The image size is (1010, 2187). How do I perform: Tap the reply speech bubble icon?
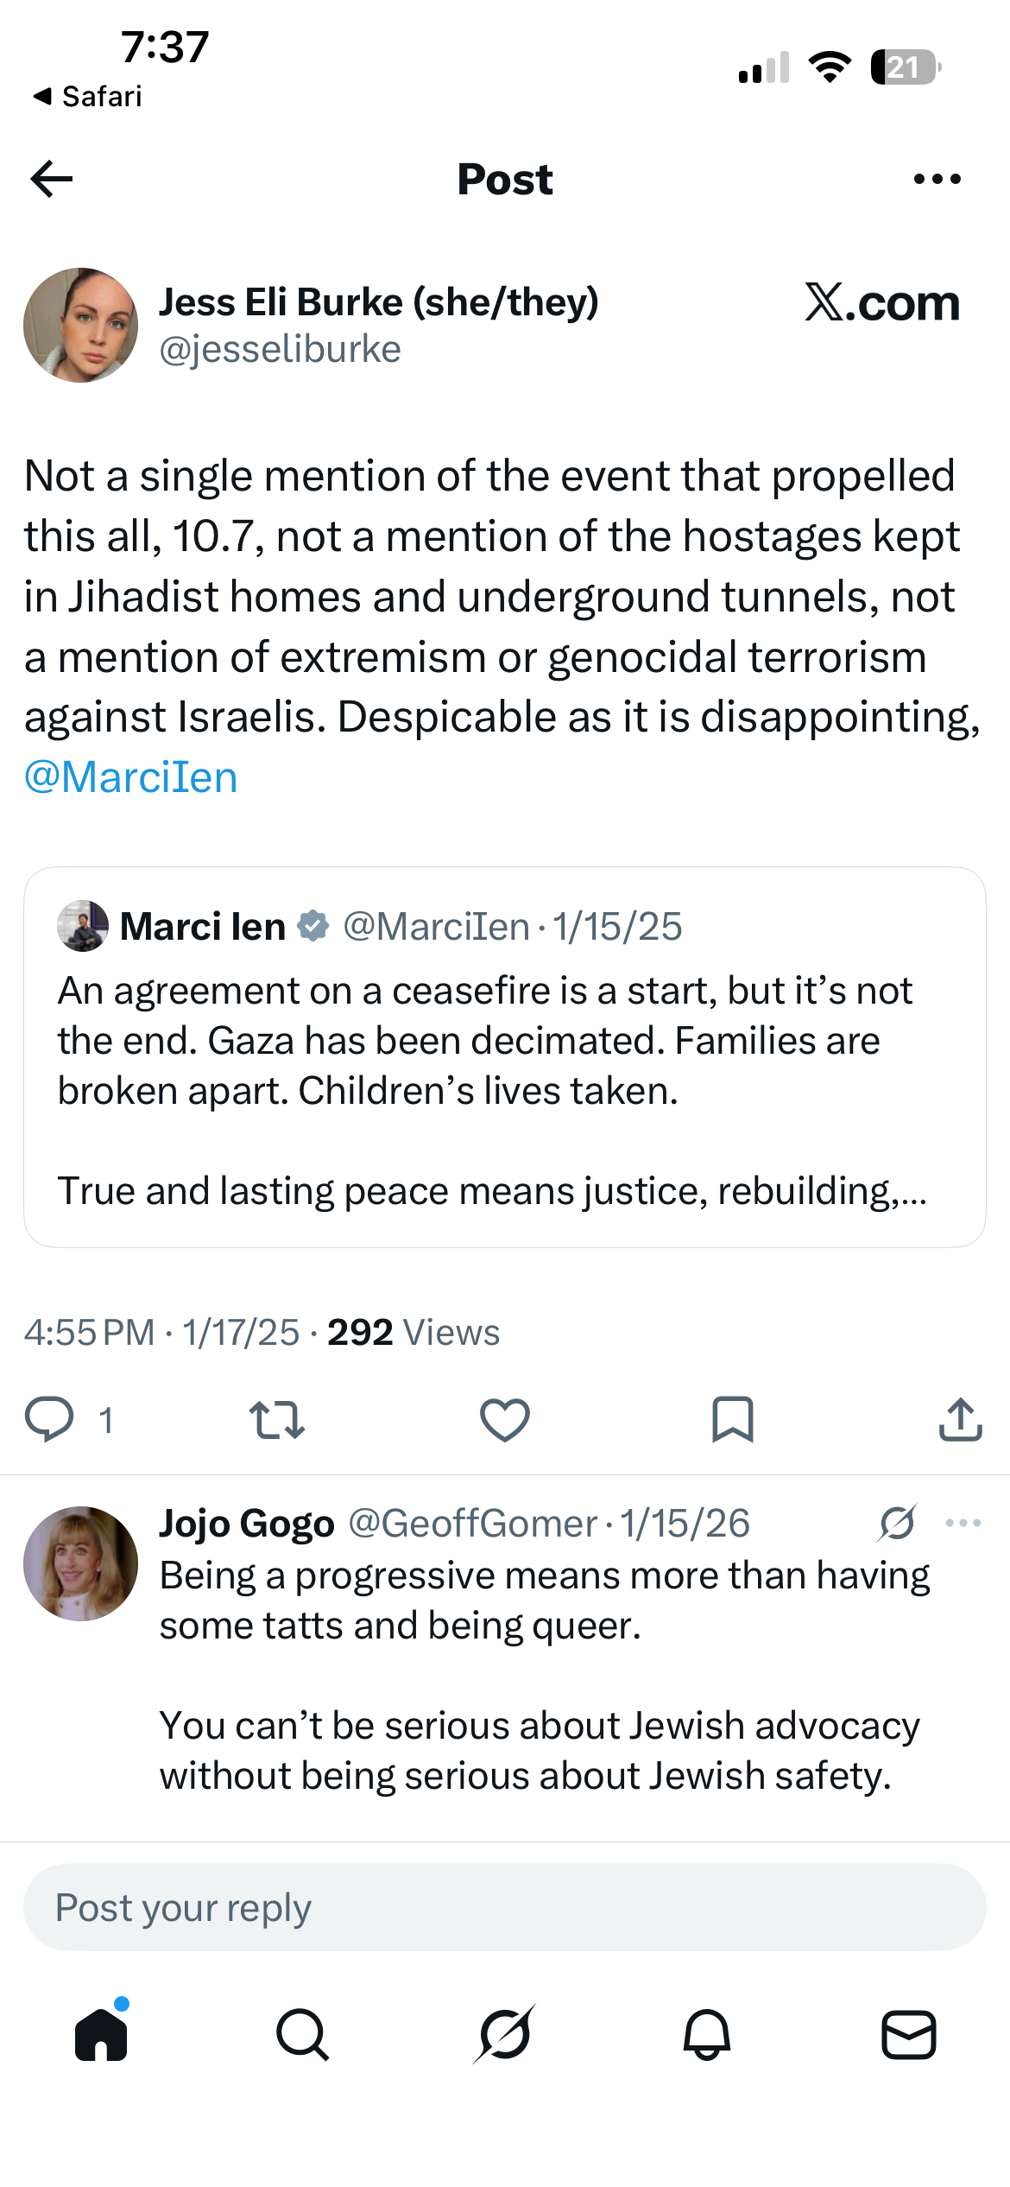tap(49, 1419)
